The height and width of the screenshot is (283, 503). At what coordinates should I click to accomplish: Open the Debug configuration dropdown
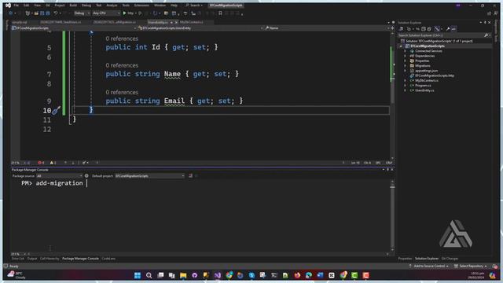tap(82, 13)
